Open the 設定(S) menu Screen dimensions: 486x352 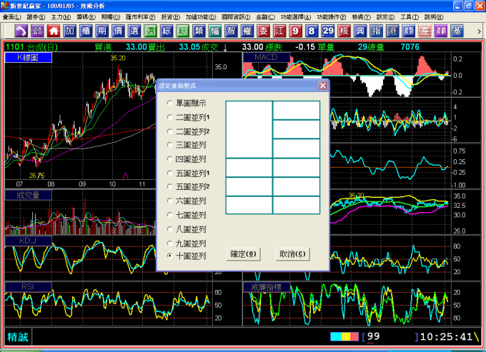point(385,17)
